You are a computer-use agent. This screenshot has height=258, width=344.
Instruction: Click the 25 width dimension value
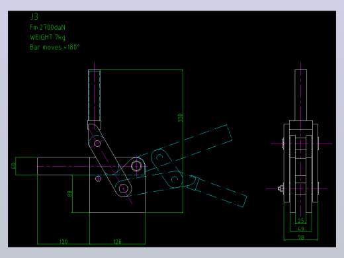301,220
